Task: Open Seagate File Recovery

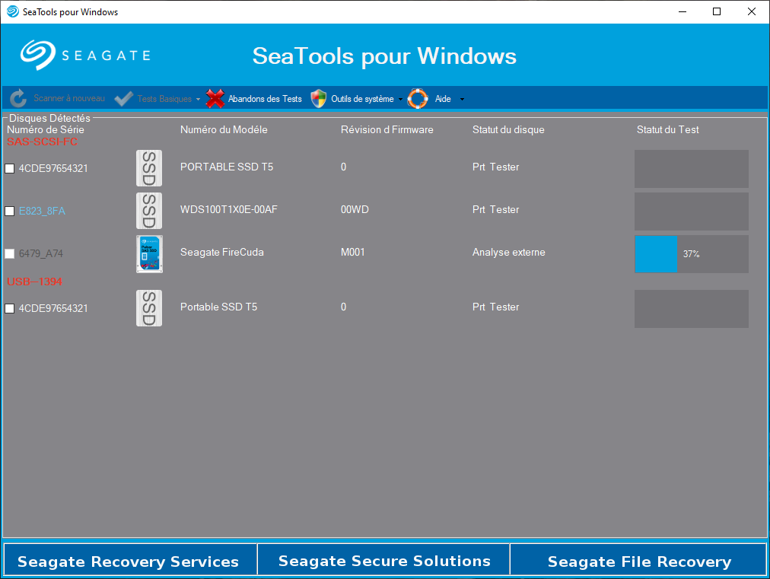Action: point(638,559)
